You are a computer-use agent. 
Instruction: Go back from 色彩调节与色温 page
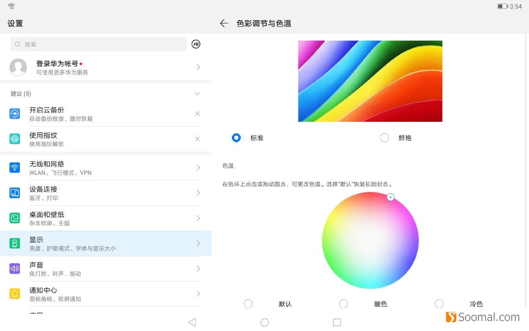tap(224, 23)
